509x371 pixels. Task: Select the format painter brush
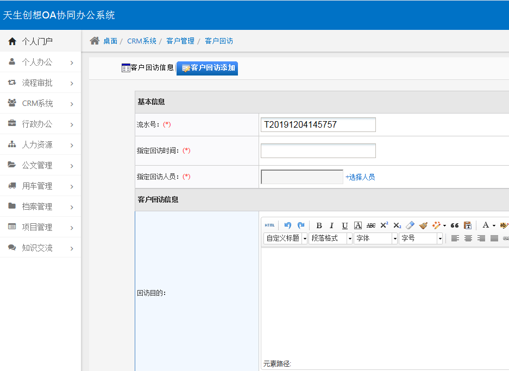[423, 225]
